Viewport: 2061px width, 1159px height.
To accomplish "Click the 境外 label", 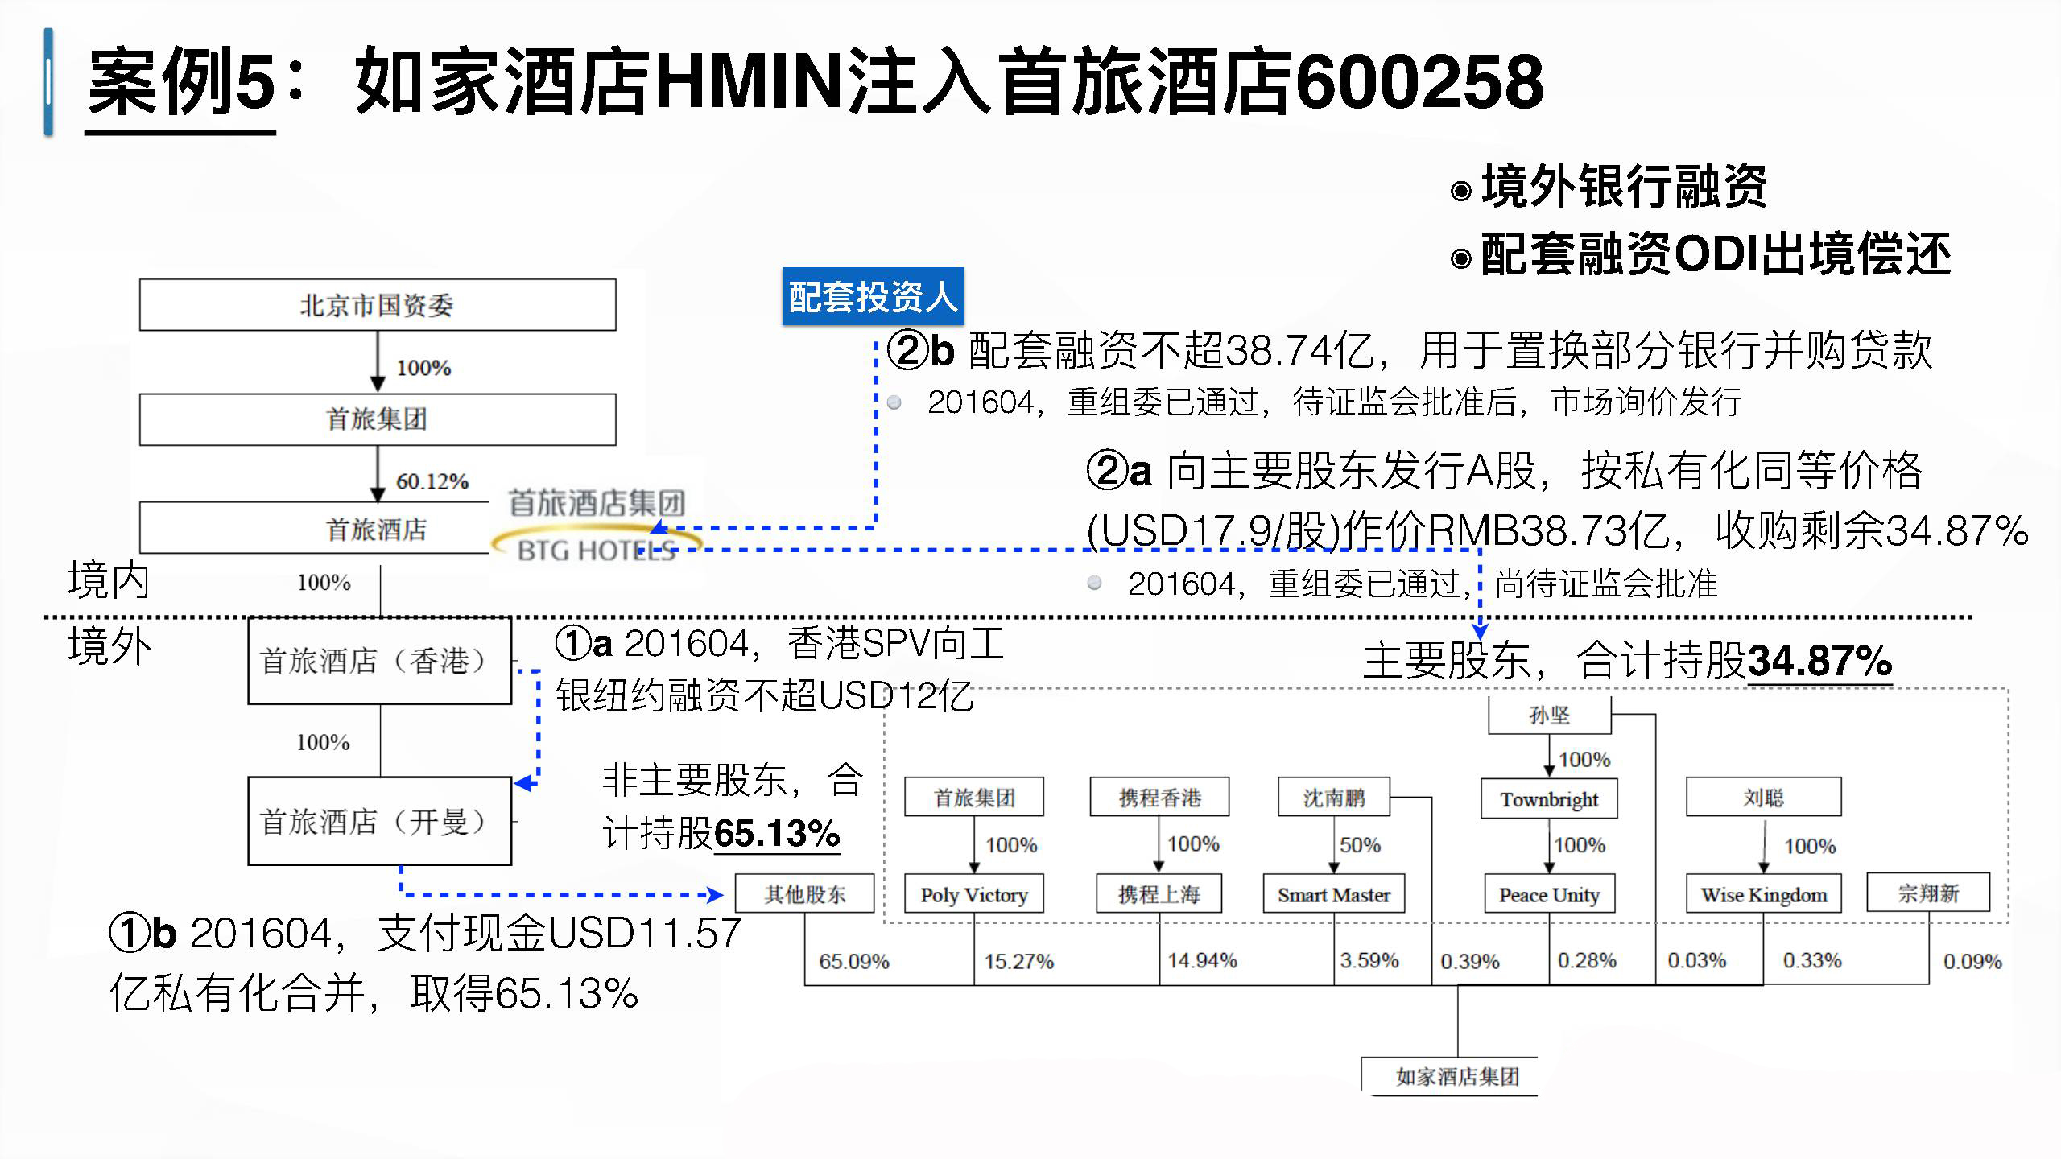I will 109,647.
